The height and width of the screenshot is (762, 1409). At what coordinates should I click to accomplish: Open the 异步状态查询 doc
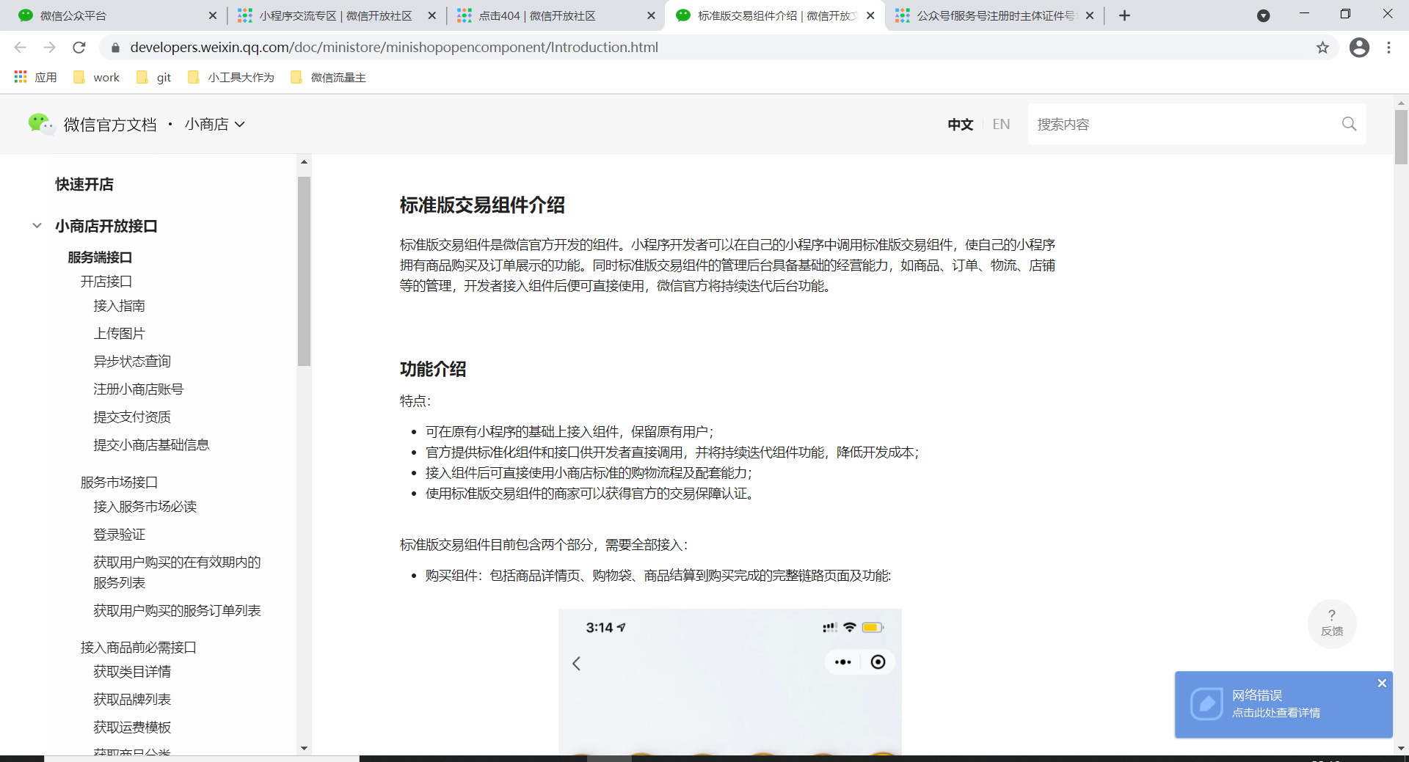coord(132,362)
